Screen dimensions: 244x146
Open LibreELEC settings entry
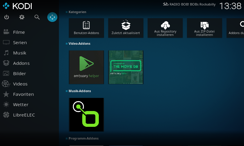(x=24, y=115)
